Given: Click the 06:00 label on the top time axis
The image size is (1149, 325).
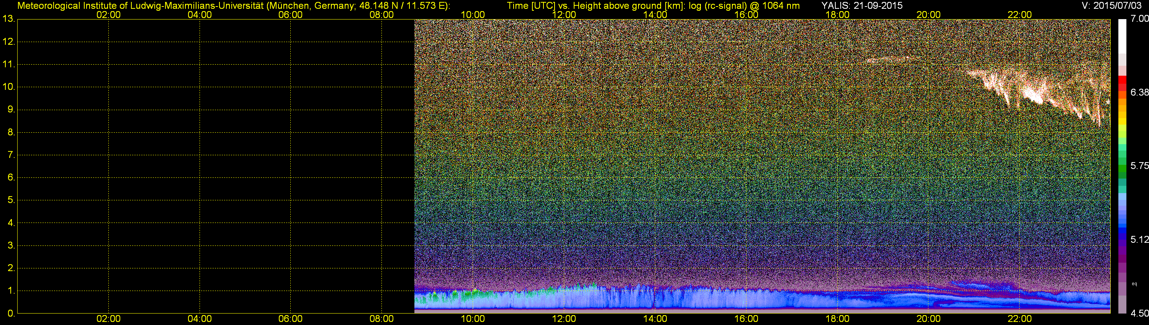Looking at the screenshot, I should pyautogui.click(x=290, y=15).
